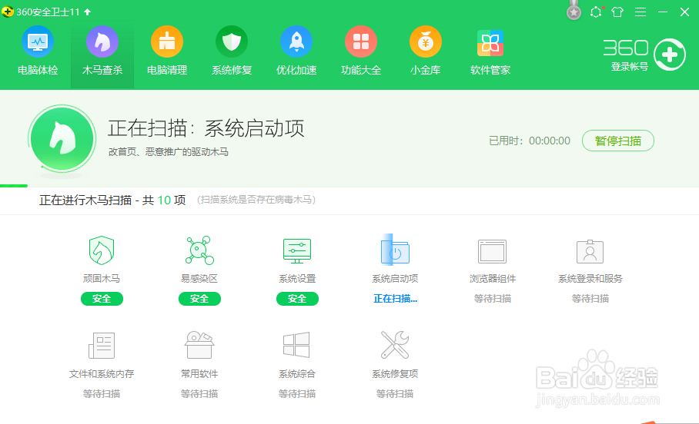Viewport: 699px width, 424px height.
Task: Click the 顽固木马 shield icon
Action: tap(102, 250)
